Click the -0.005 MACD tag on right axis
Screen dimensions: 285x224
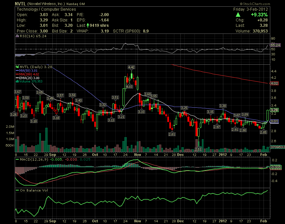tap(276, 167)
